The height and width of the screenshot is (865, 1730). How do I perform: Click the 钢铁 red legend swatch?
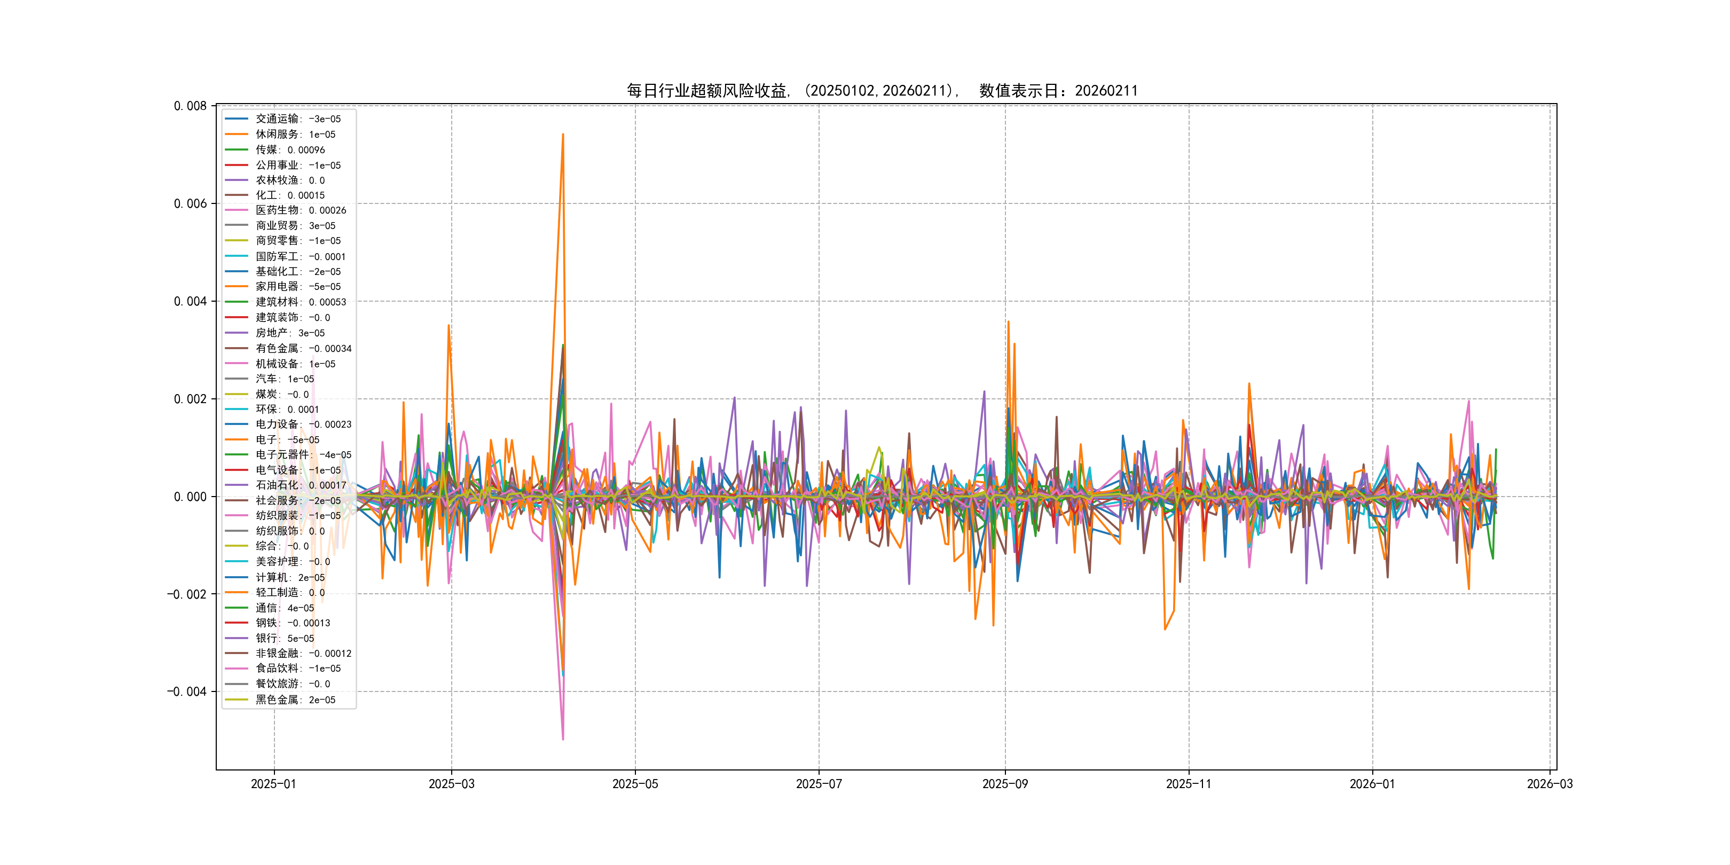pos(237,623)
